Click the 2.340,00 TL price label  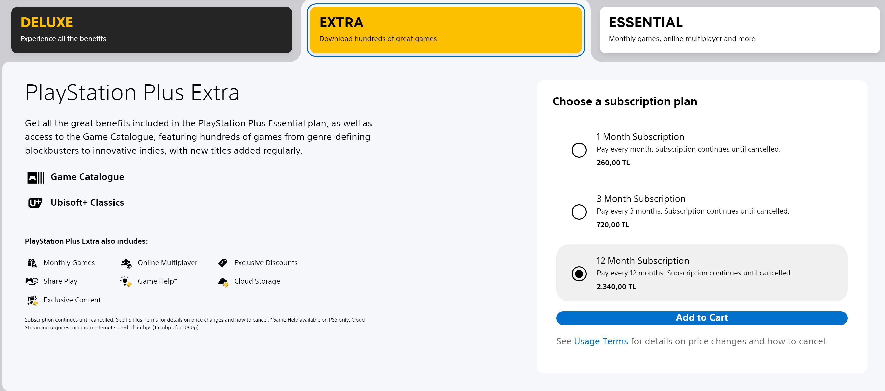coord(616,287)
